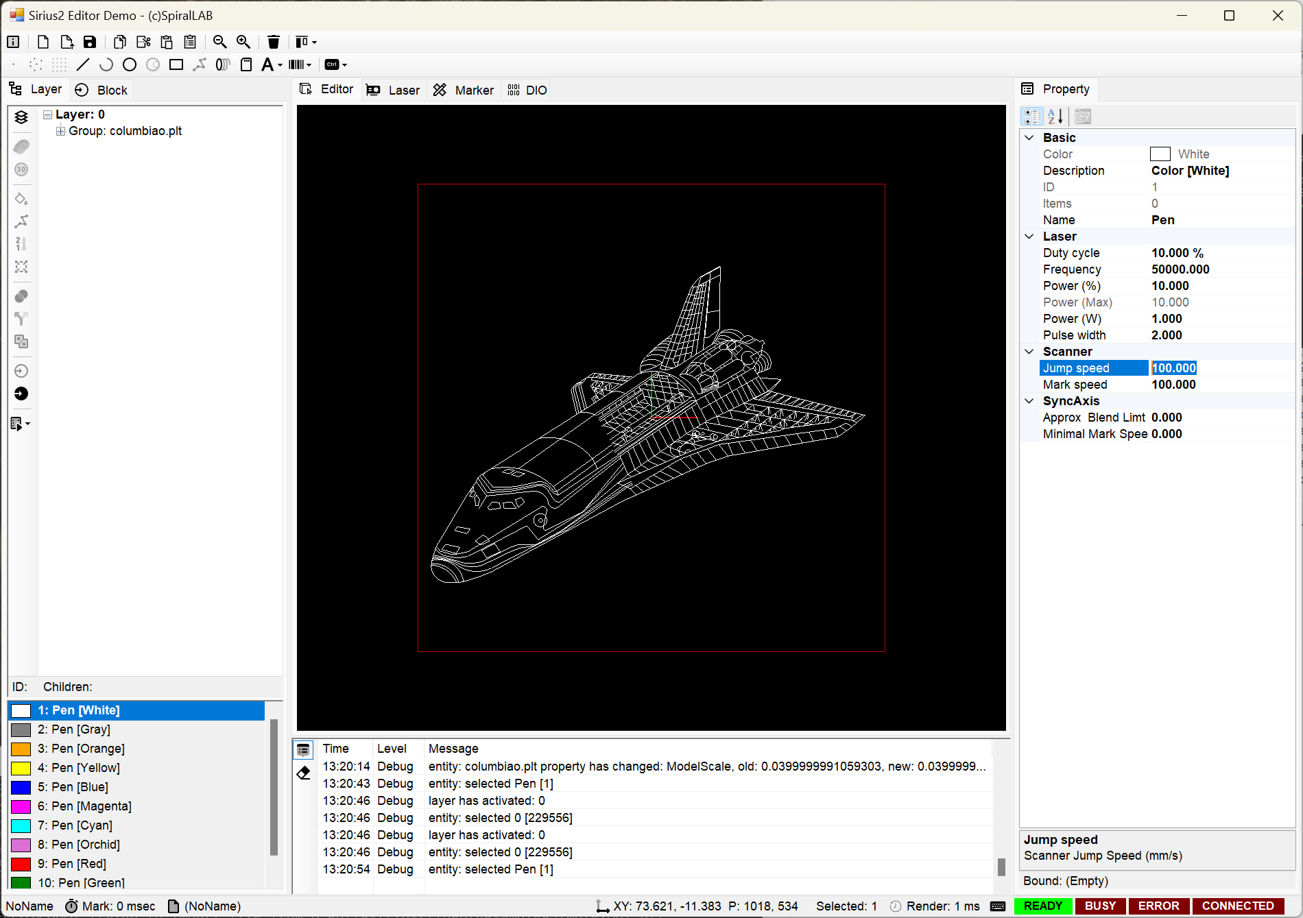The width and height of the screenshot is (1303, 918).
Task: Select the 3: Pen [Orange] swatch
Action: (21, 749)
